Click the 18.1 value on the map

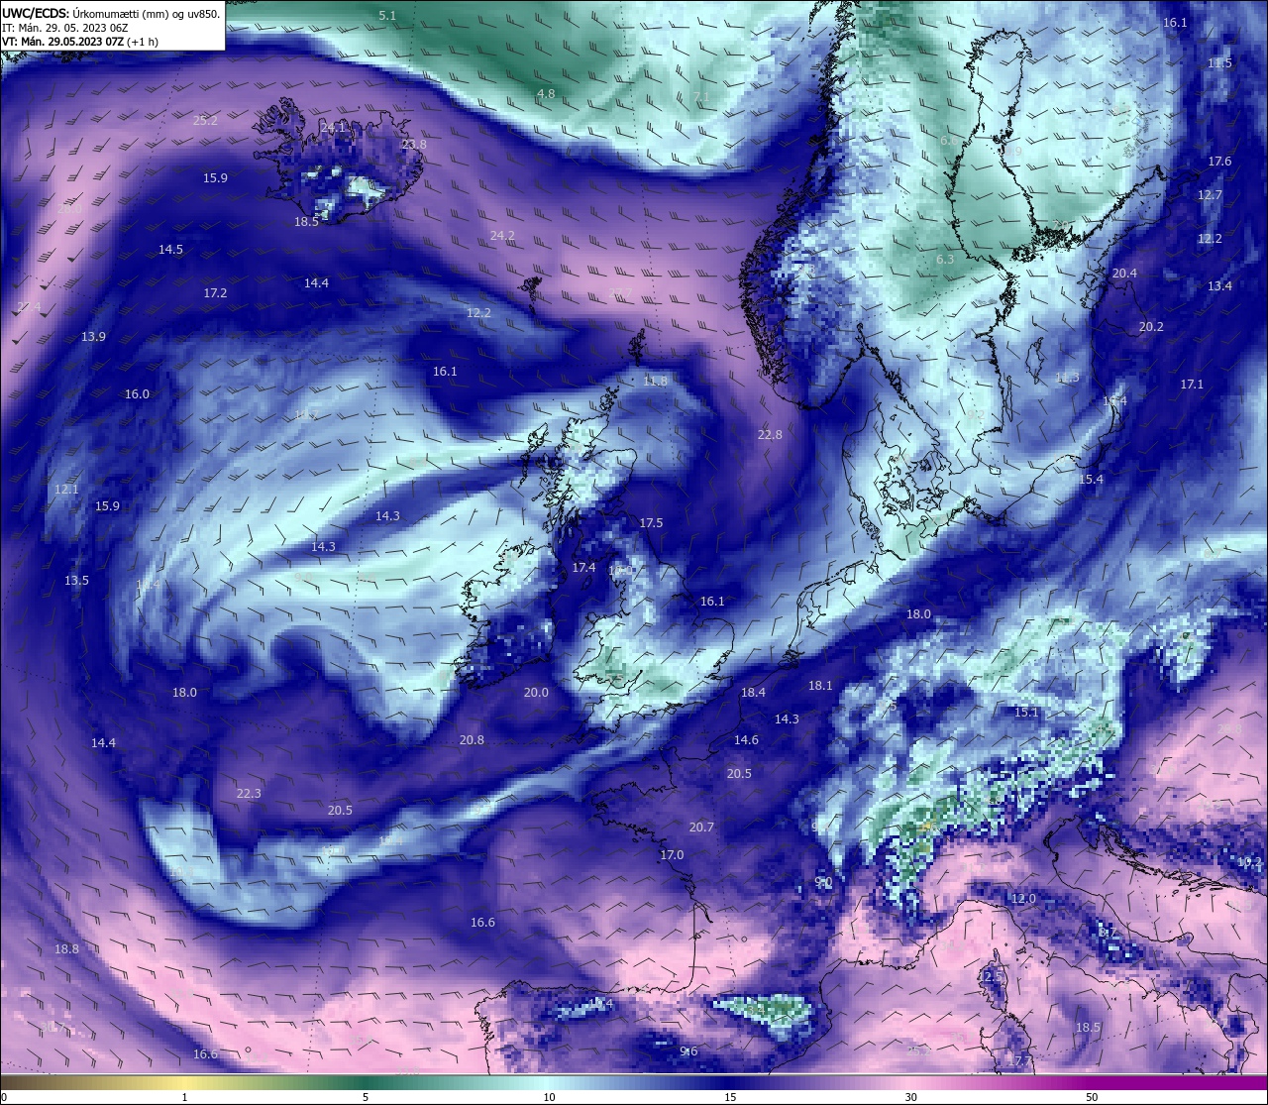820,686
